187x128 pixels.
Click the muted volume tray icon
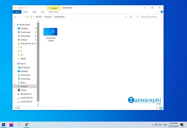click(160, 125)
